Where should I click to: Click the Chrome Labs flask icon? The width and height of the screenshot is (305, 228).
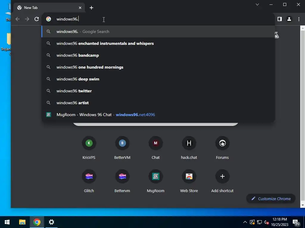click(x=276, y=35)
